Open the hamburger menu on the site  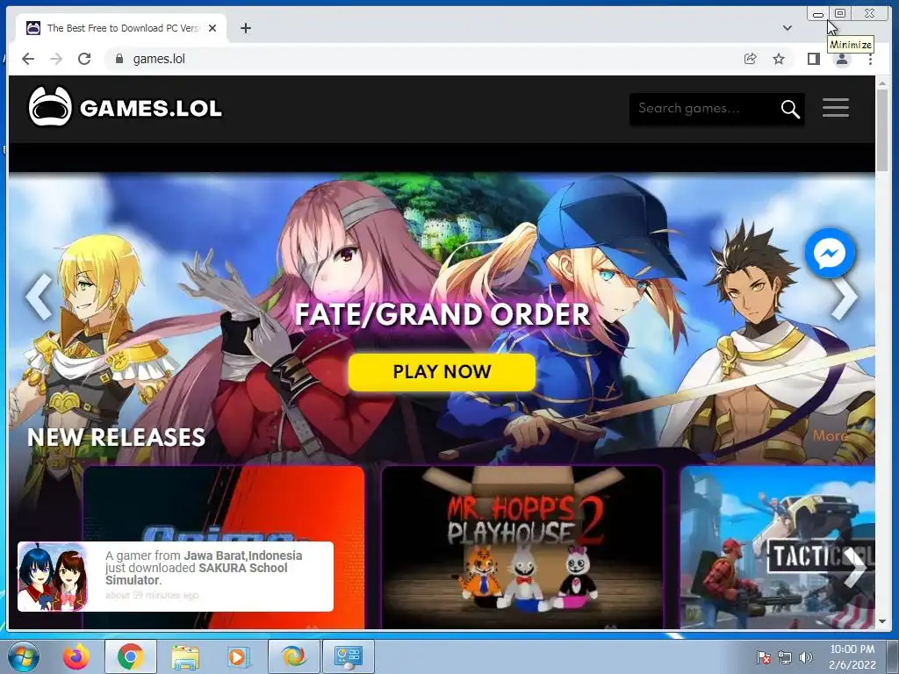coord(836,108)
